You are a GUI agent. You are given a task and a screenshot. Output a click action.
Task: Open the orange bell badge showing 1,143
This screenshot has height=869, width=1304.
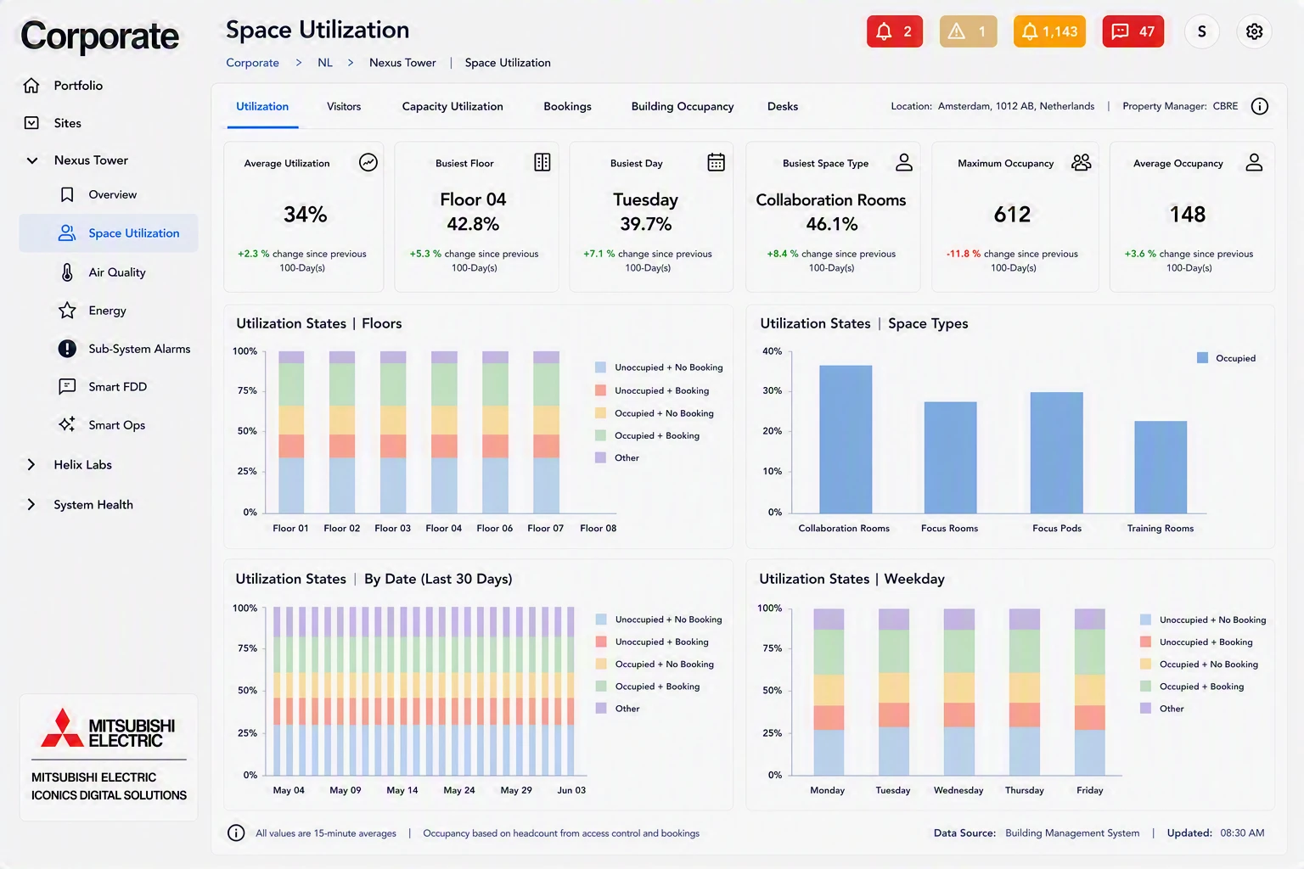click(1049, 31)
